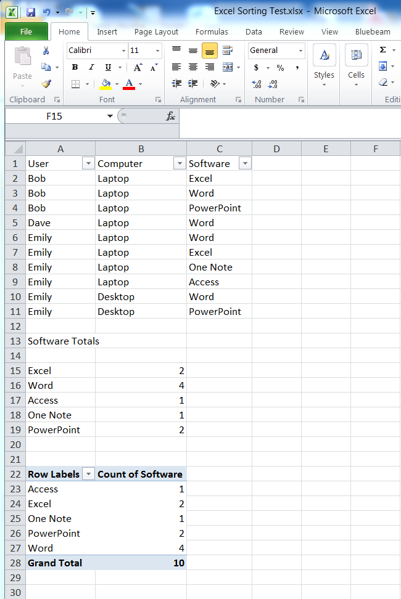
Task: Apply red Font Color
Action: click(x=129, y=84)
